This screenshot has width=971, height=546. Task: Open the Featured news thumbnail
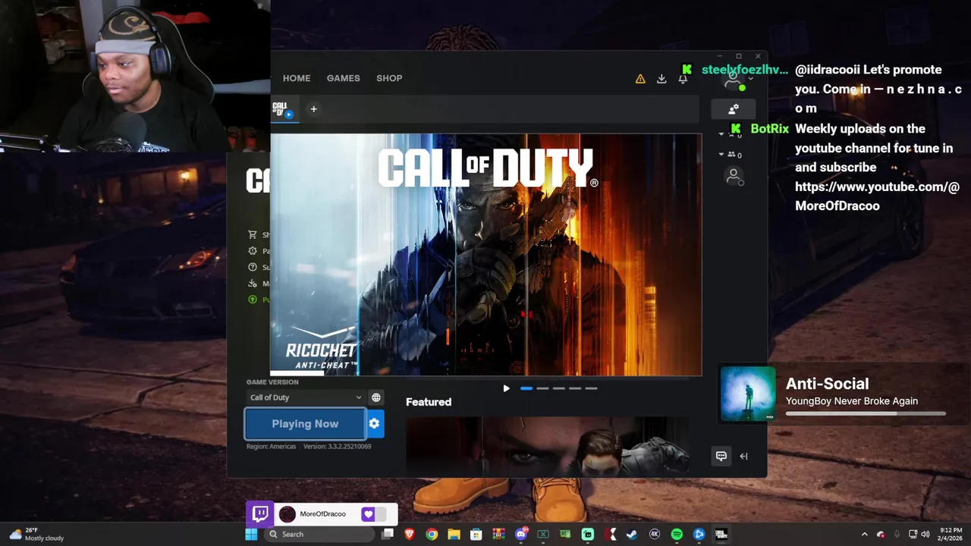click(x=548, y=447)
